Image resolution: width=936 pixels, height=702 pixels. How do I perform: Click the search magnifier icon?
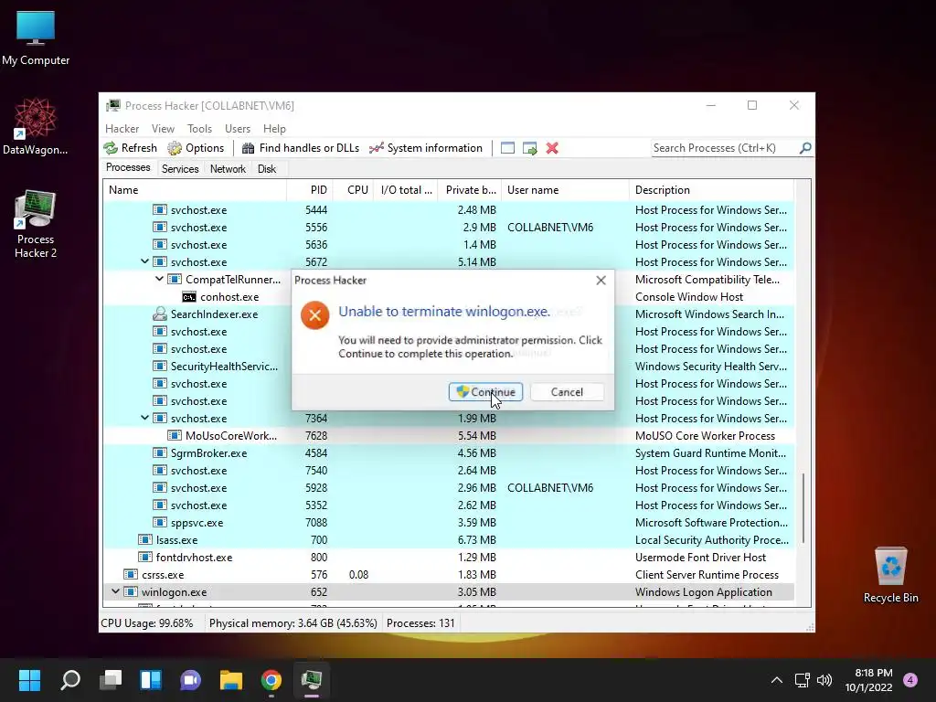[804, 147]
